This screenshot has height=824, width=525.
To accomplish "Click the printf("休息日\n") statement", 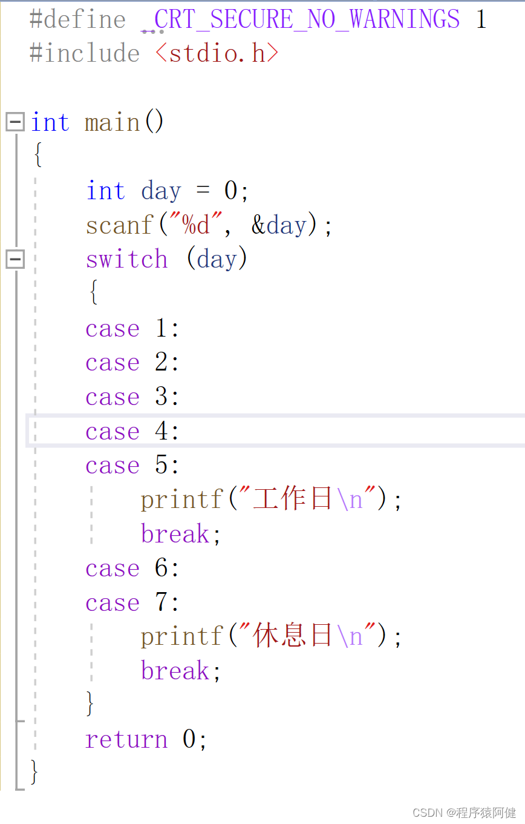I will 272,637.
